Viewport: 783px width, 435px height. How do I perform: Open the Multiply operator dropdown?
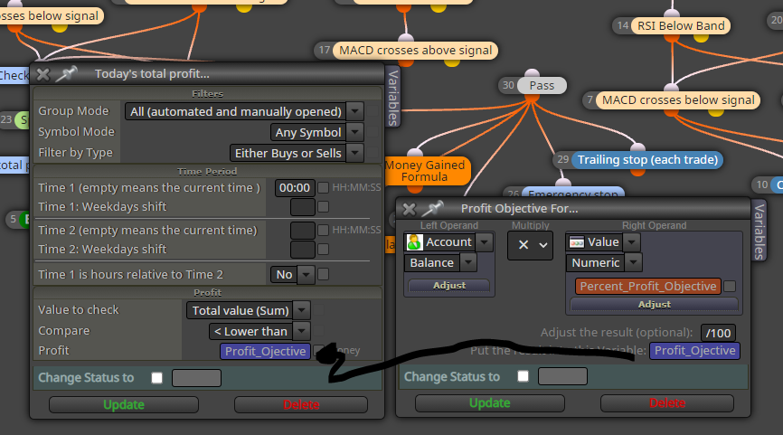tap(531, 245)
